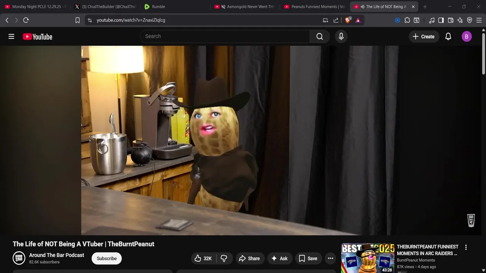
Task: Install app icon in address bar
Action: point(325,20)
